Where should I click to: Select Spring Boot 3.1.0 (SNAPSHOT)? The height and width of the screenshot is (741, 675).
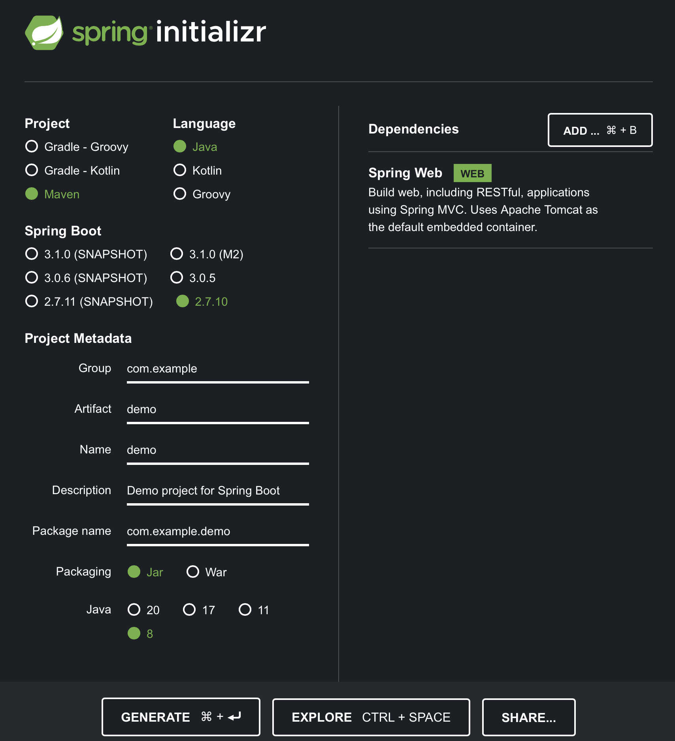[x=86, y=254]
